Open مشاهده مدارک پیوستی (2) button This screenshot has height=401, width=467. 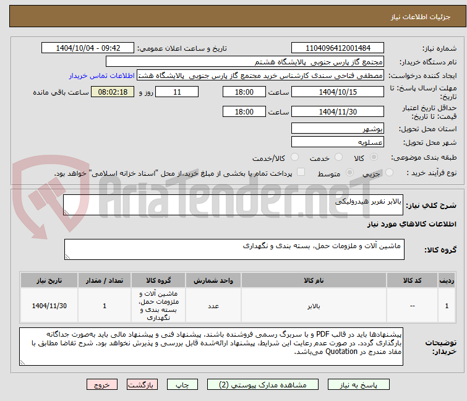[x=263, y=385]
